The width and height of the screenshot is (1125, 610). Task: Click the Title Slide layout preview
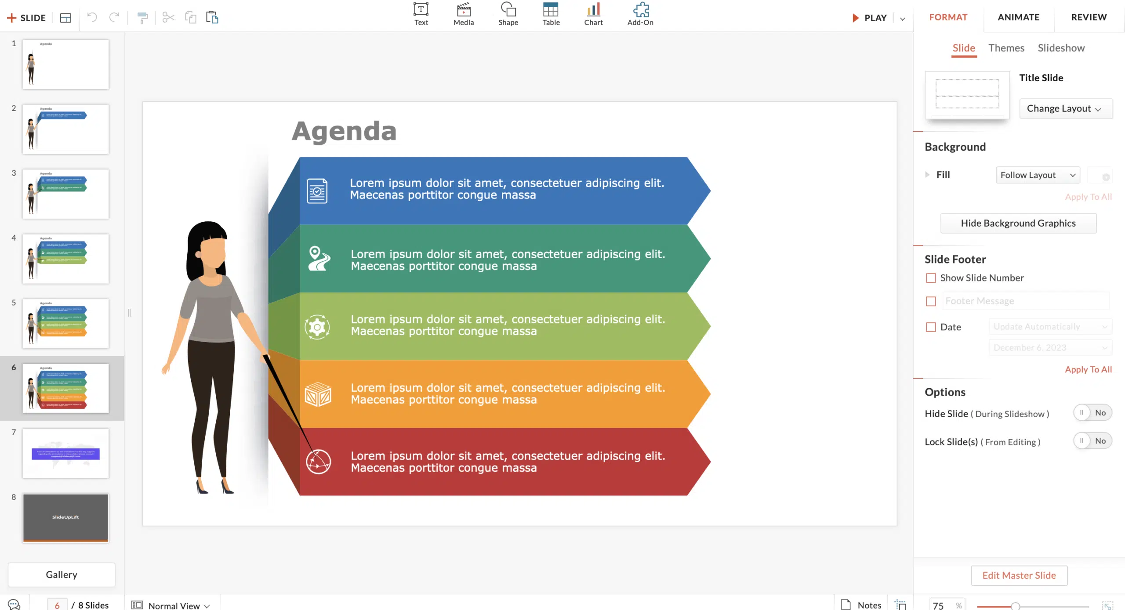tap(967, 94)
